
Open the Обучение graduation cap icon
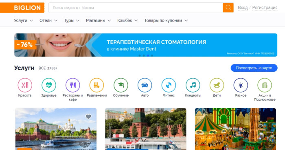click(x=121, y=85)
